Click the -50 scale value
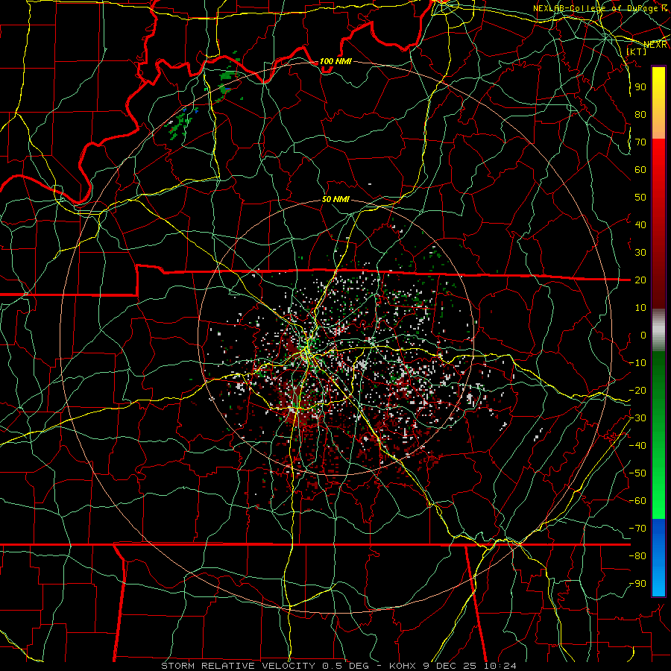671x671 pixels. coord(637,473)
